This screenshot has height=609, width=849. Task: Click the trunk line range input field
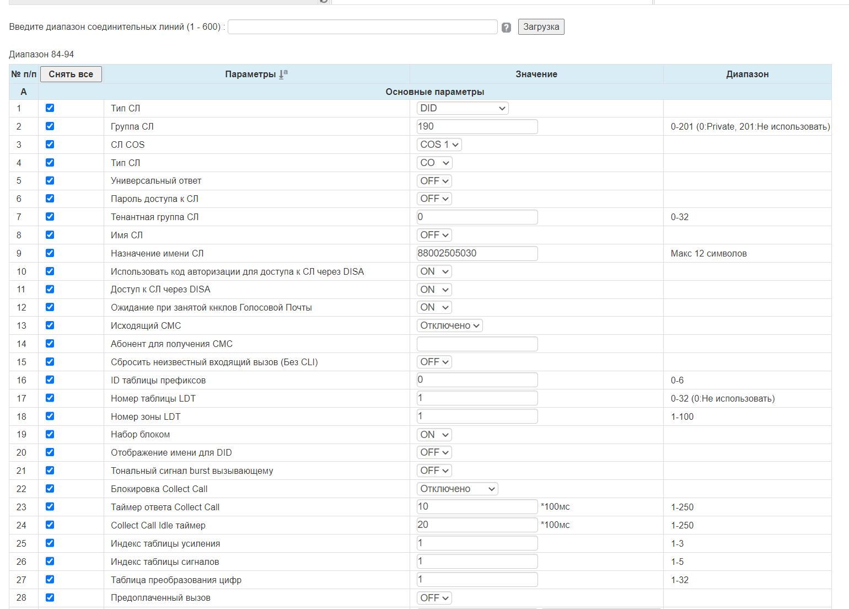pyautogui.click(x=362, y=27)
